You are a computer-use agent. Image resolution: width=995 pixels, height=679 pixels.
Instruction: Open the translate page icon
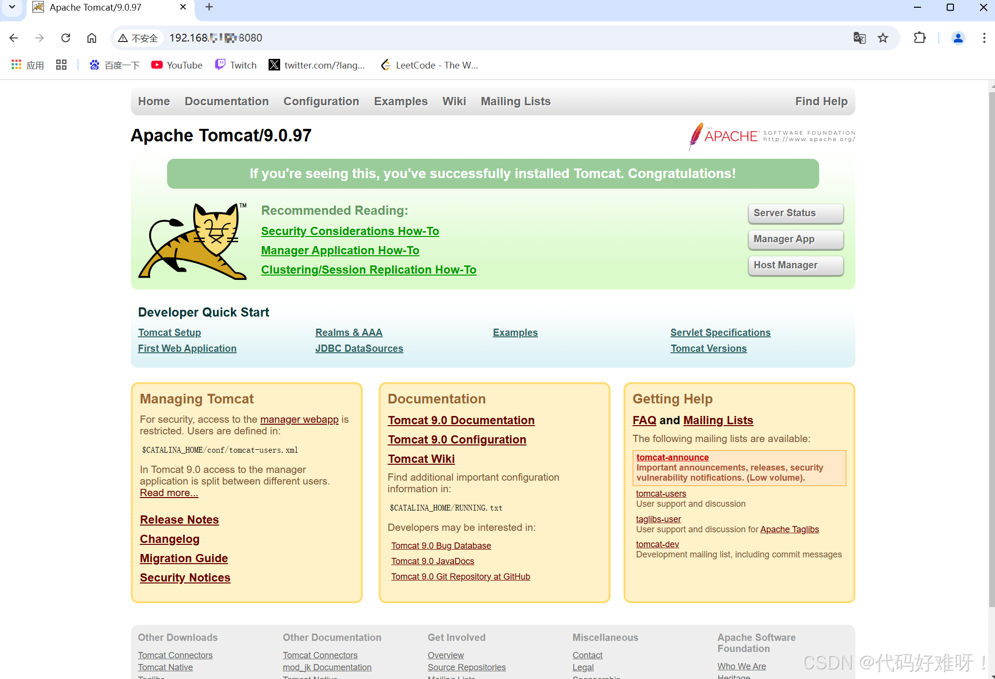tap(859, 38)
